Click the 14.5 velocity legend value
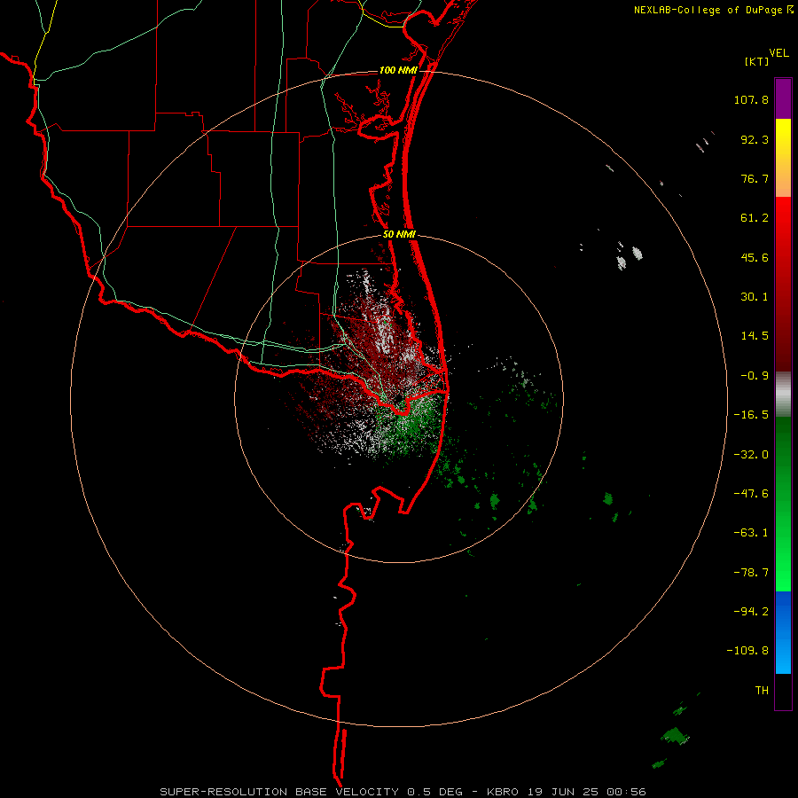The image size is (798, 798). point(755,336)
